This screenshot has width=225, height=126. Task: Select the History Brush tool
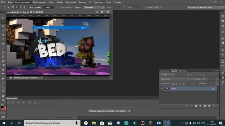click(3, 57)
